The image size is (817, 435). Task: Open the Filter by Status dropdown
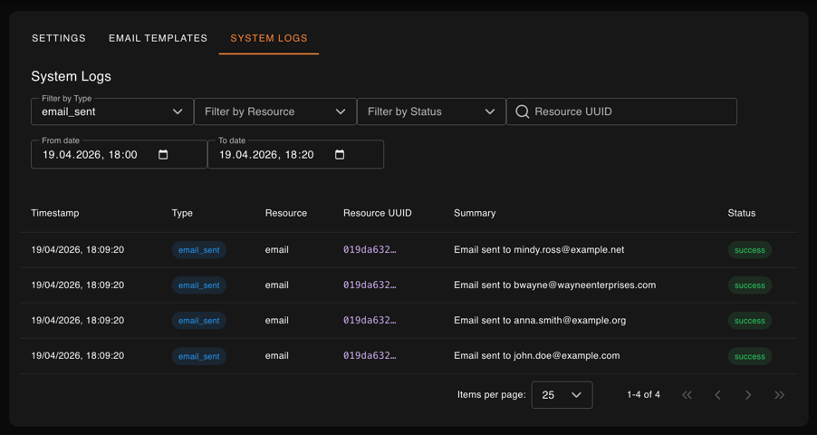point(431,111)
